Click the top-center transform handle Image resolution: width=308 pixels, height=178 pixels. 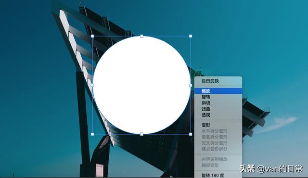click(x=141, y=36)
